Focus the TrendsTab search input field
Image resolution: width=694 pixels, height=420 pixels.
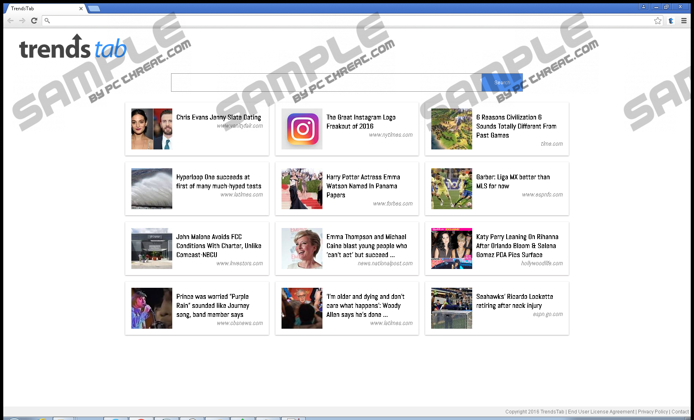click(326, 83)
